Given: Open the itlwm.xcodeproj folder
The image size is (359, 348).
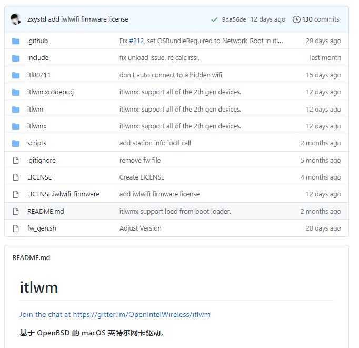Looking at the screenshot, I should (51, 92).
